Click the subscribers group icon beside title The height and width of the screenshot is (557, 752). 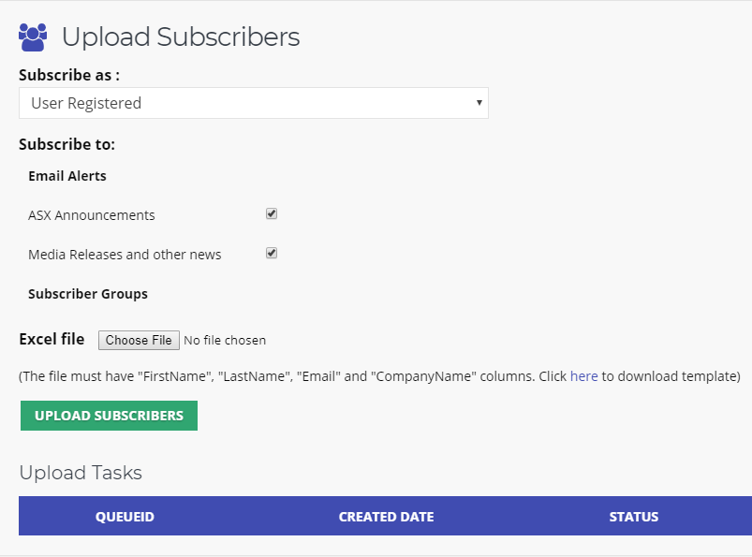[x=33, y=37]
